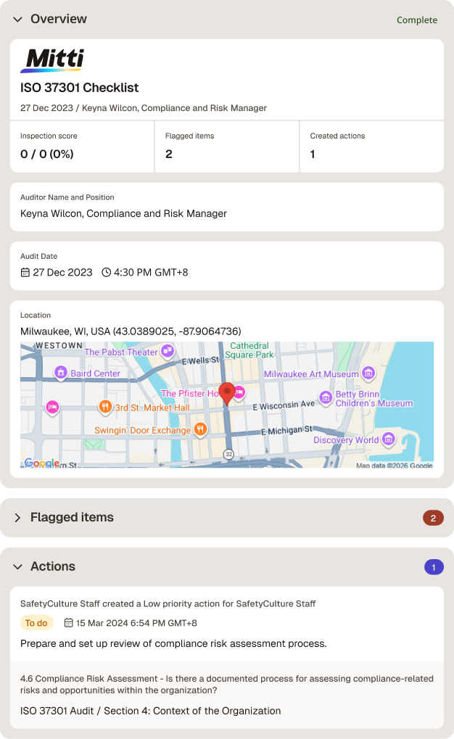Collapse the Actions section chevron
454x739 pixels.
(18, 566)
